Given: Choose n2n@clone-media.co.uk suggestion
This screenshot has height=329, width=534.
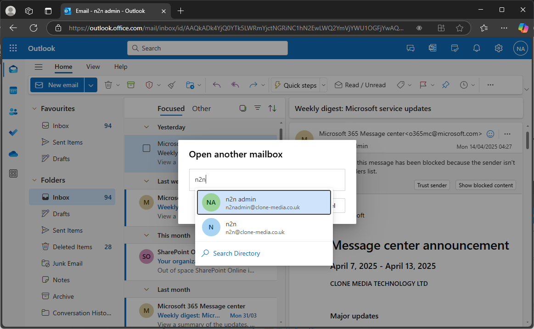Looking at the screenshot, I should coord(264,228).
